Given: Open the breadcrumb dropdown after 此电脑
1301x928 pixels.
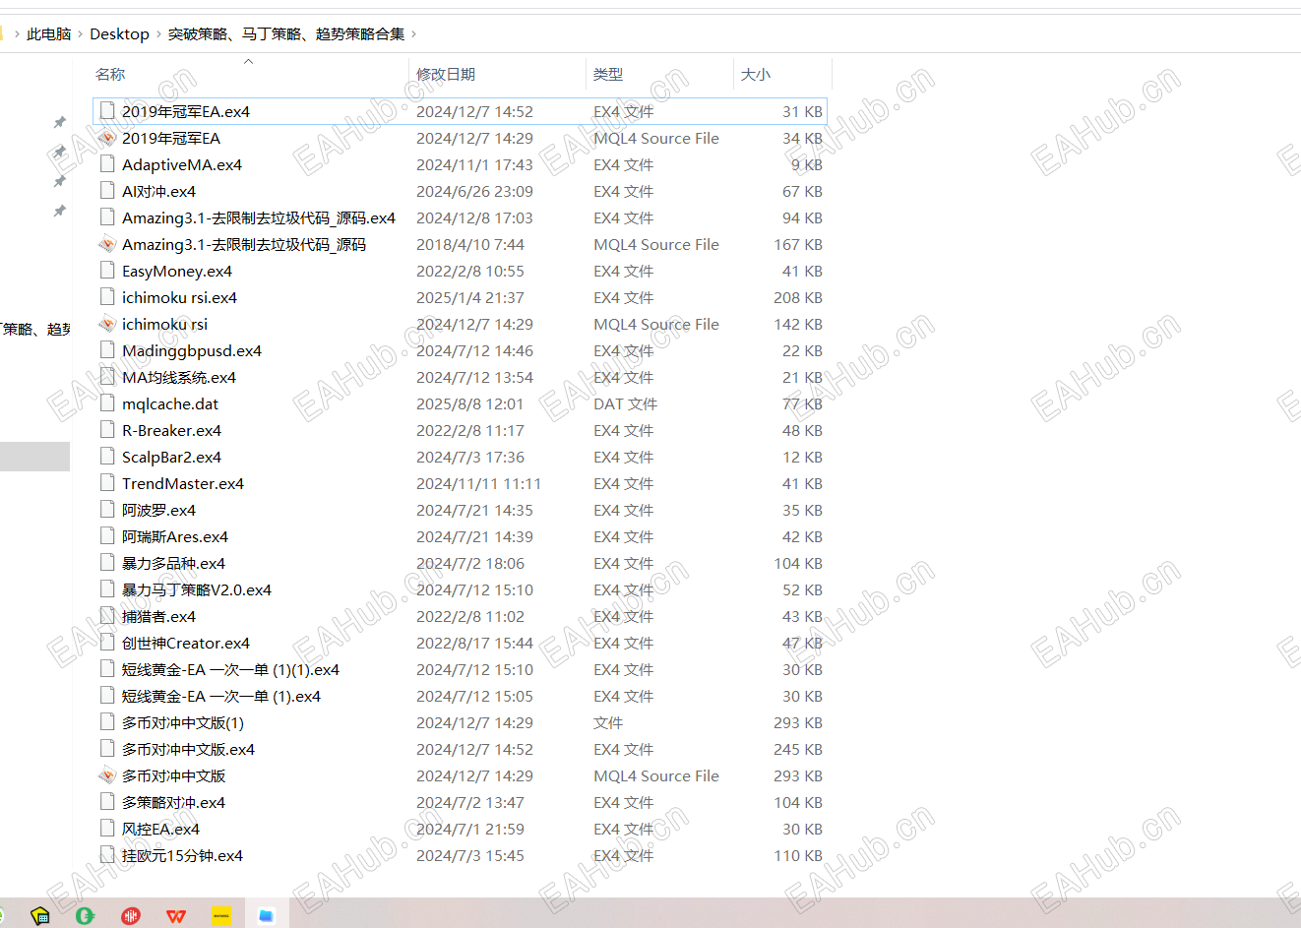Looking at the screenshot, I should click(77, 32).
